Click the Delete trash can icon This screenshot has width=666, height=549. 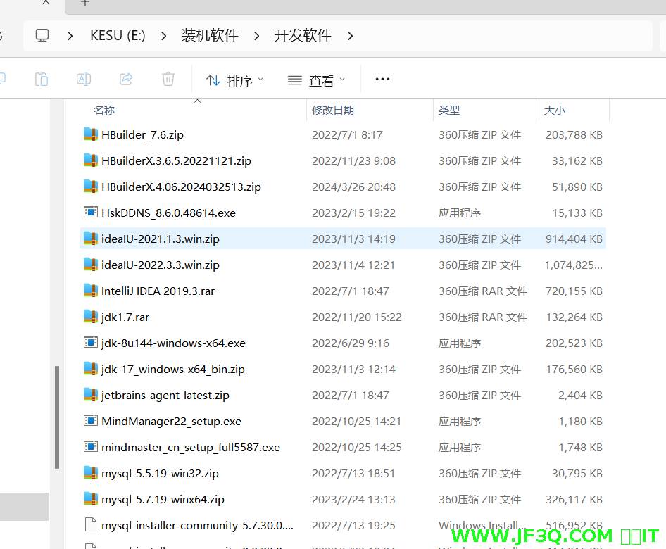(x=168, y=80)
